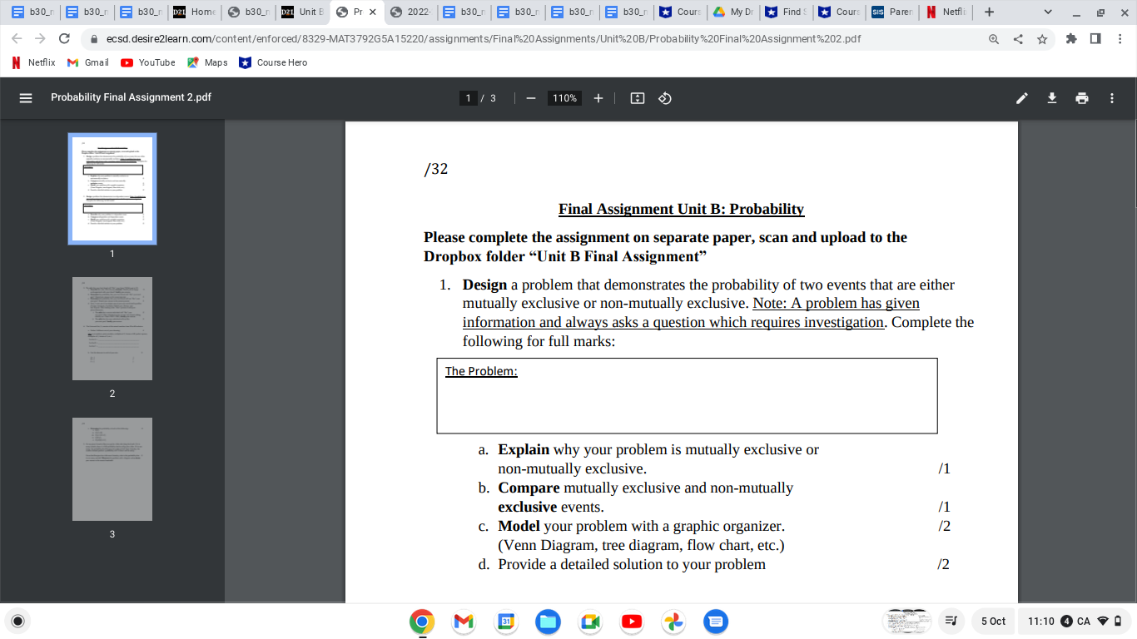Open the annotate pencil tool
The width and height of the screenshot is (1137, 639).
point(1021,97)
